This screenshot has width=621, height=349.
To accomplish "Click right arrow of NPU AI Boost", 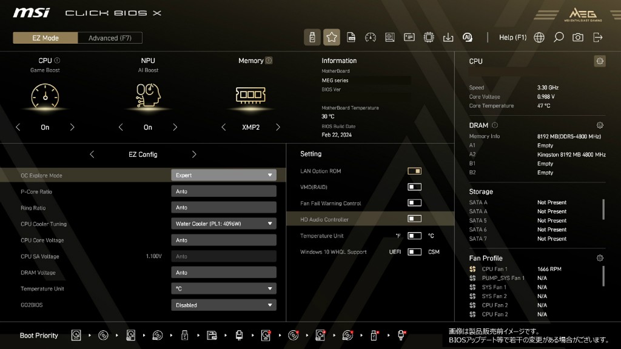I will [x=175, y=127].
